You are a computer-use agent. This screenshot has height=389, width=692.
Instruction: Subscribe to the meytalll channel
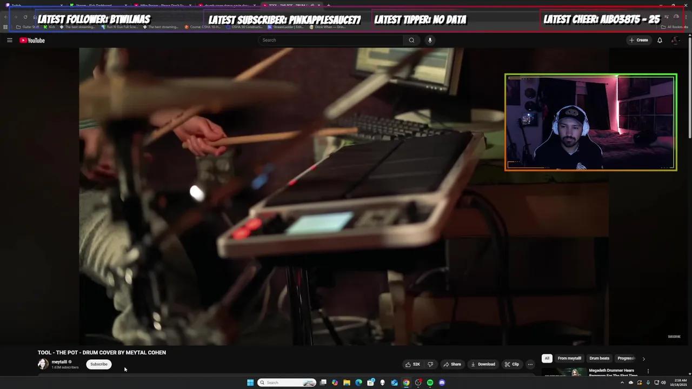point(99,364)
